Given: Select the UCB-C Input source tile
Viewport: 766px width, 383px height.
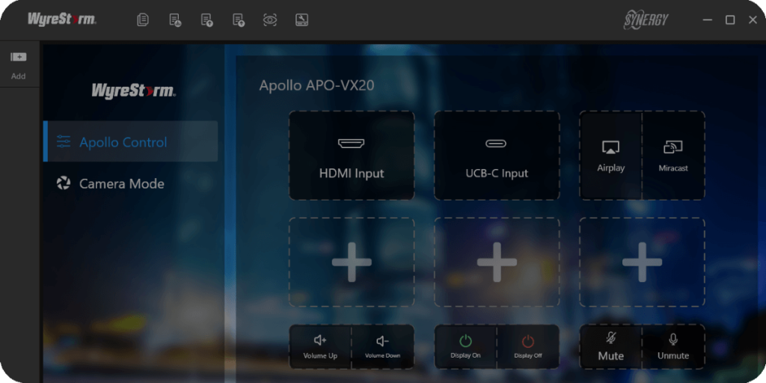Looking at the screenshot, I should pos(497,156).
